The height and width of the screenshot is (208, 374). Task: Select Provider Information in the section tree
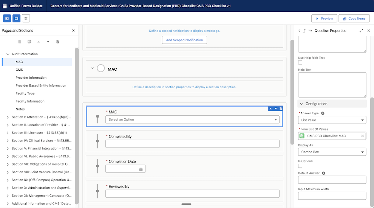pyautogui.click(x=31, y=78)
